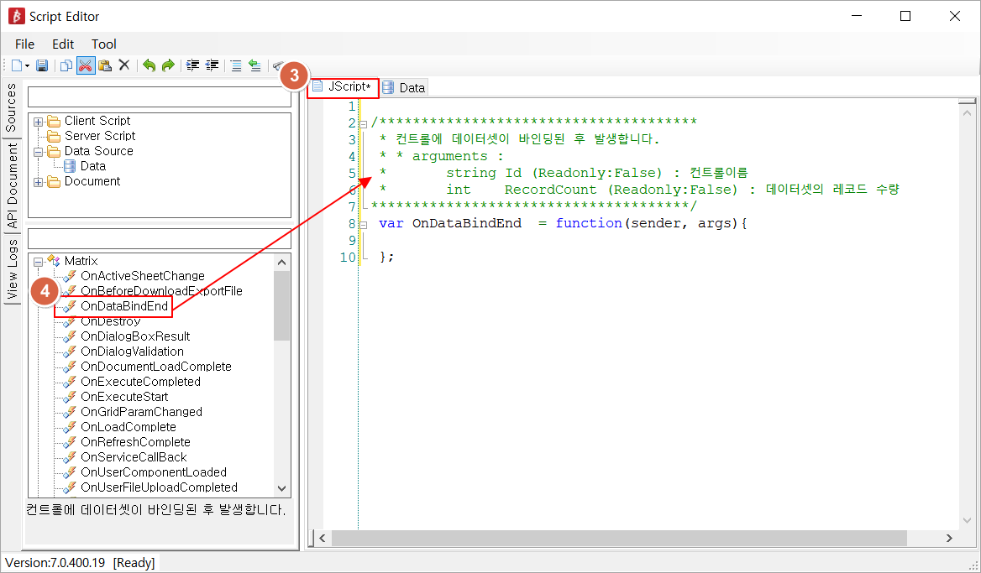The image size is (981, 573).
Task: Select the OnLoadComplete event item
Action: [x=128, y=427]
